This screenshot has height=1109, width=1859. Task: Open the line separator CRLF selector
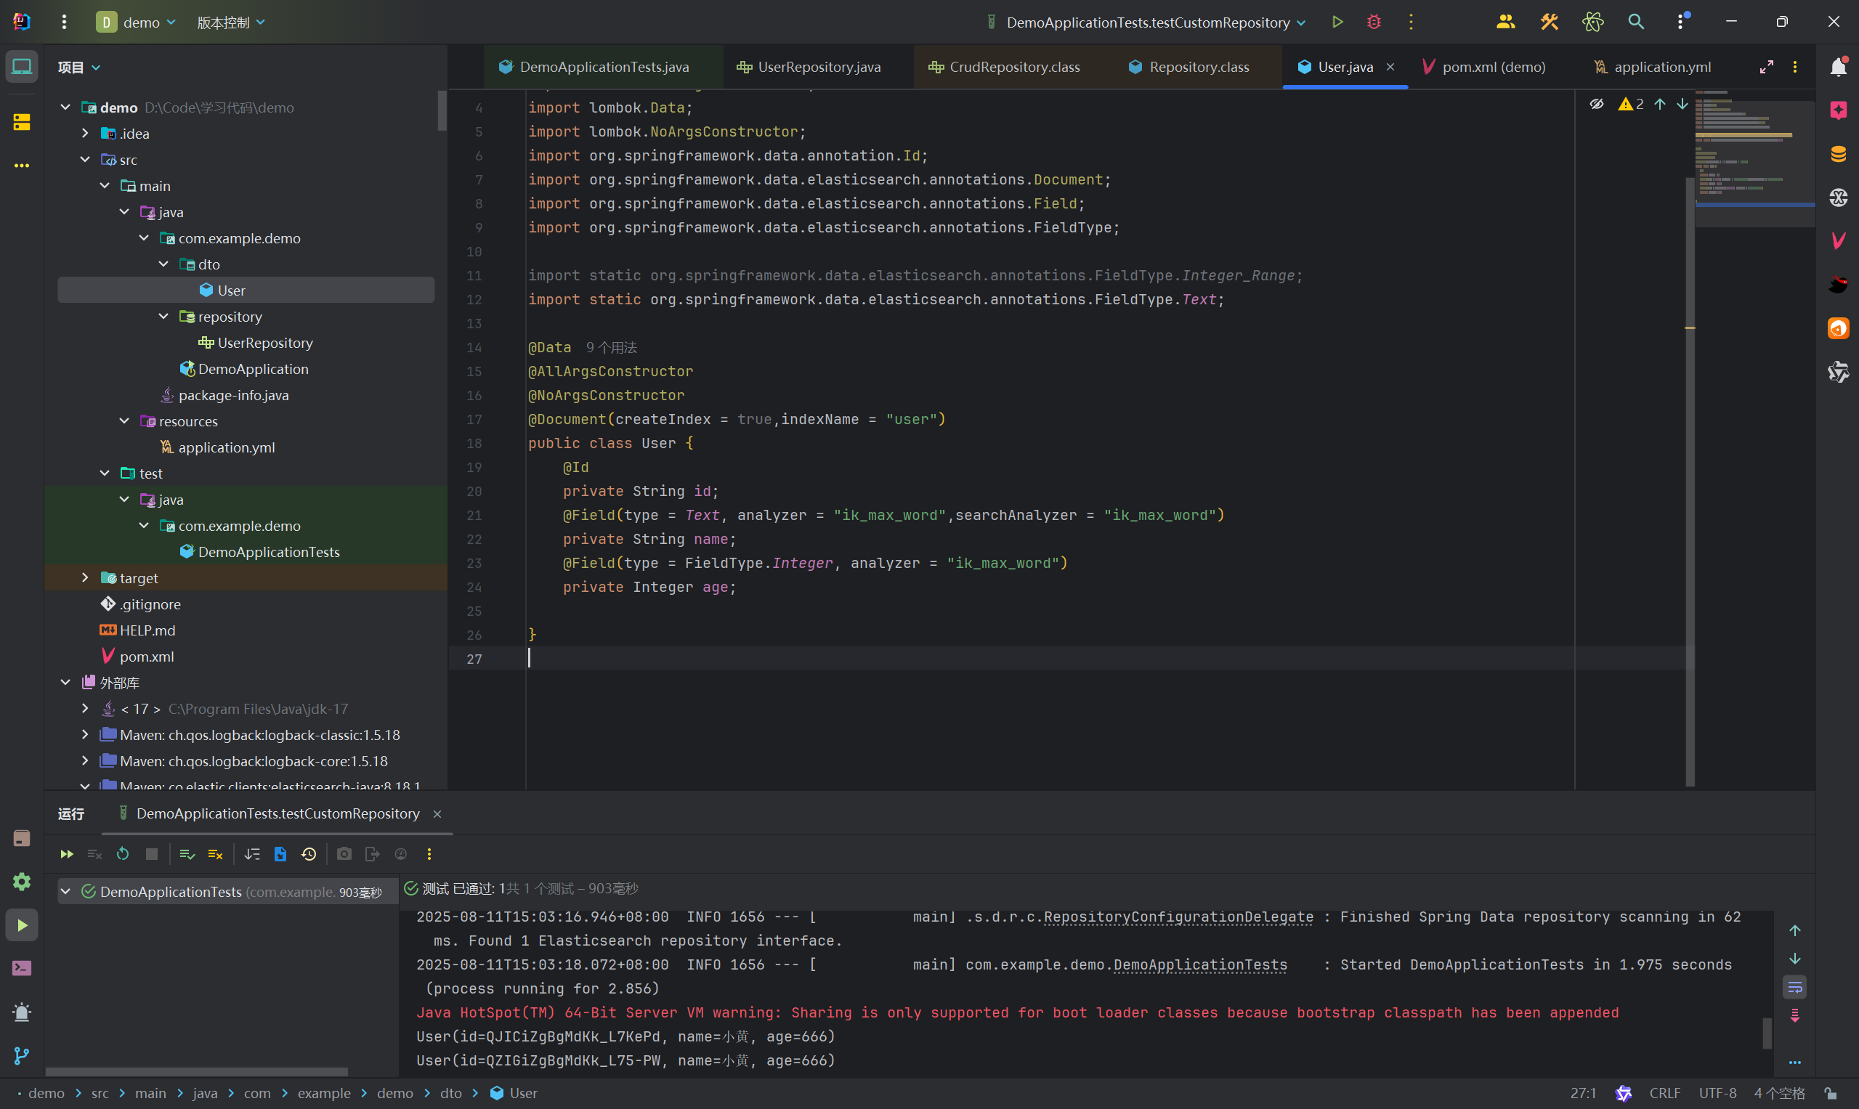point(1664,1093)
